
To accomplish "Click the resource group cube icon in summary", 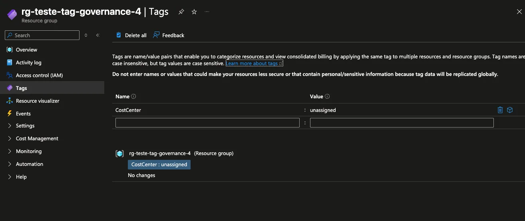I will (x=119, y=153).
